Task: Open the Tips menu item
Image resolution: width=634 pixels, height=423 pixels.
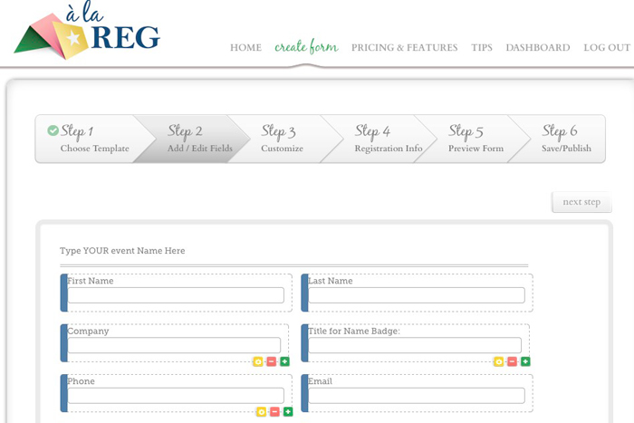Action: coord(482,48)
